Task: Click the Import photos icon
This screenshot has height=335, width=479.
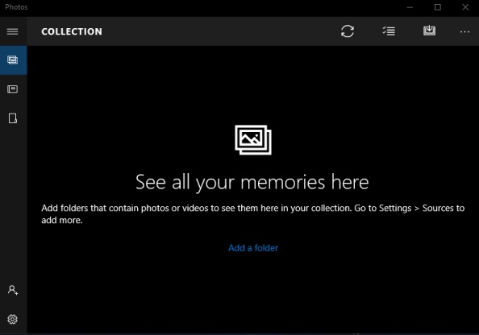Action: 429,31
